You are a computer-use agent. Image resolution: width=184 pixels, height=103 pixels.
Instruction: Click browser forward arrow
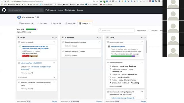[5, 1]
